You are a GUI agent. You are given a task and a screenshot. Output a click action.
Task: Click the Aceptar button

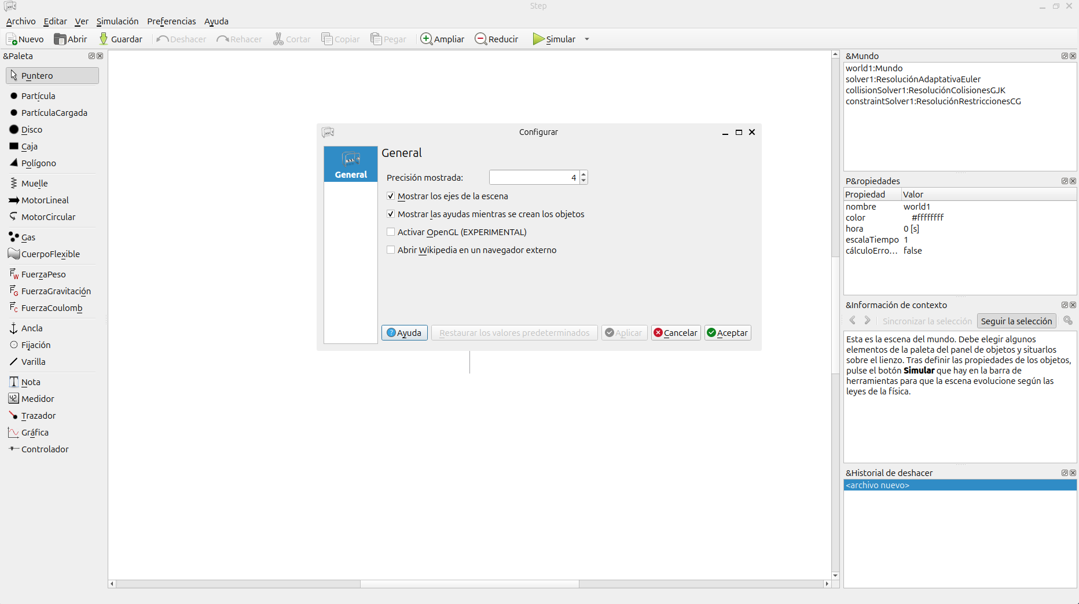point(728,333)
